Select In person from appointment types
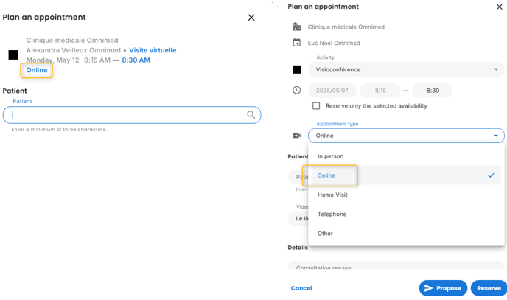Screen dimensions: 507x300 (x=331, y=156)
